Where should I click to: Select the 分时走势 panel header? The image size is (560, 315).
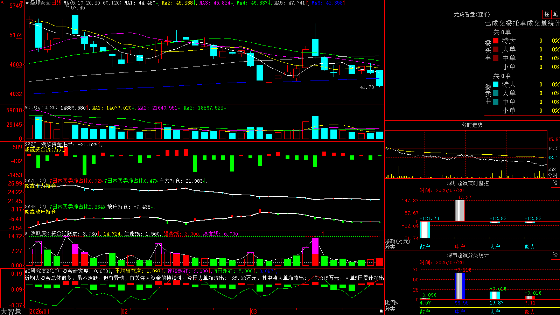click(472, 125)
